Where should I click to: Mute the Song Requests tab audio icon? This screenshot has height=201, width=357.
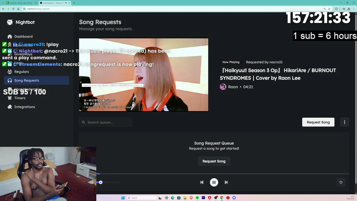(66, 3)
